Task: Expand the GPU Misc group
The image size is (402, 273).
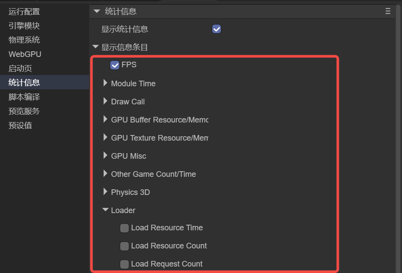Action: click(x=105, y=156)
